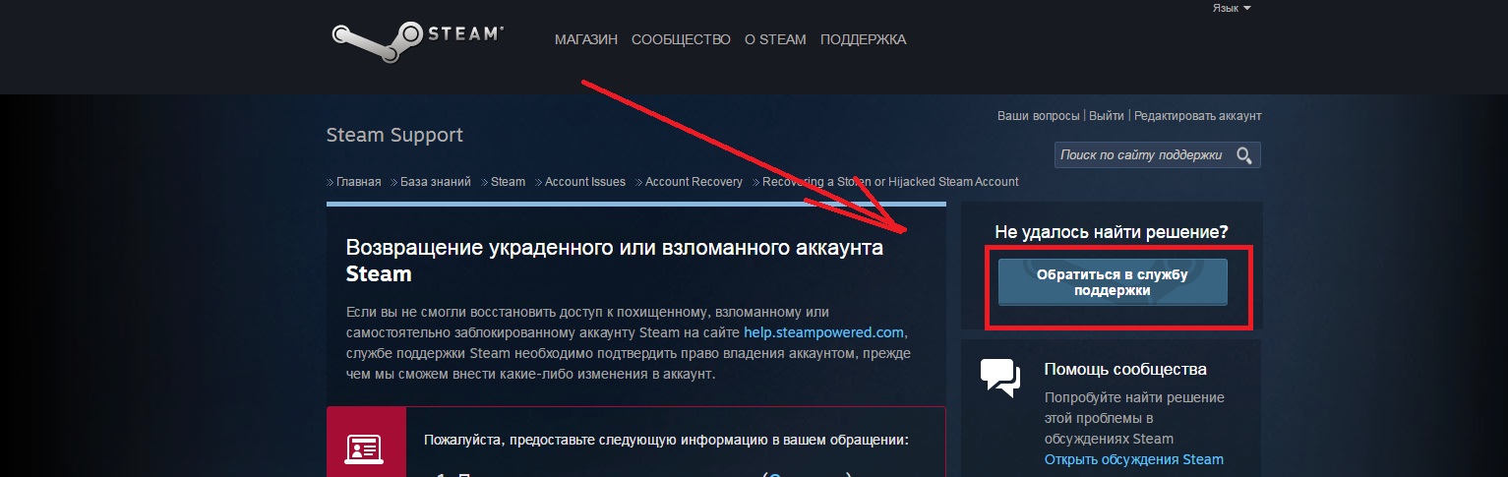
Task: Click Recovering a Stolen or Hijacked breadcrumb
Action: click(x=890, y=182)
